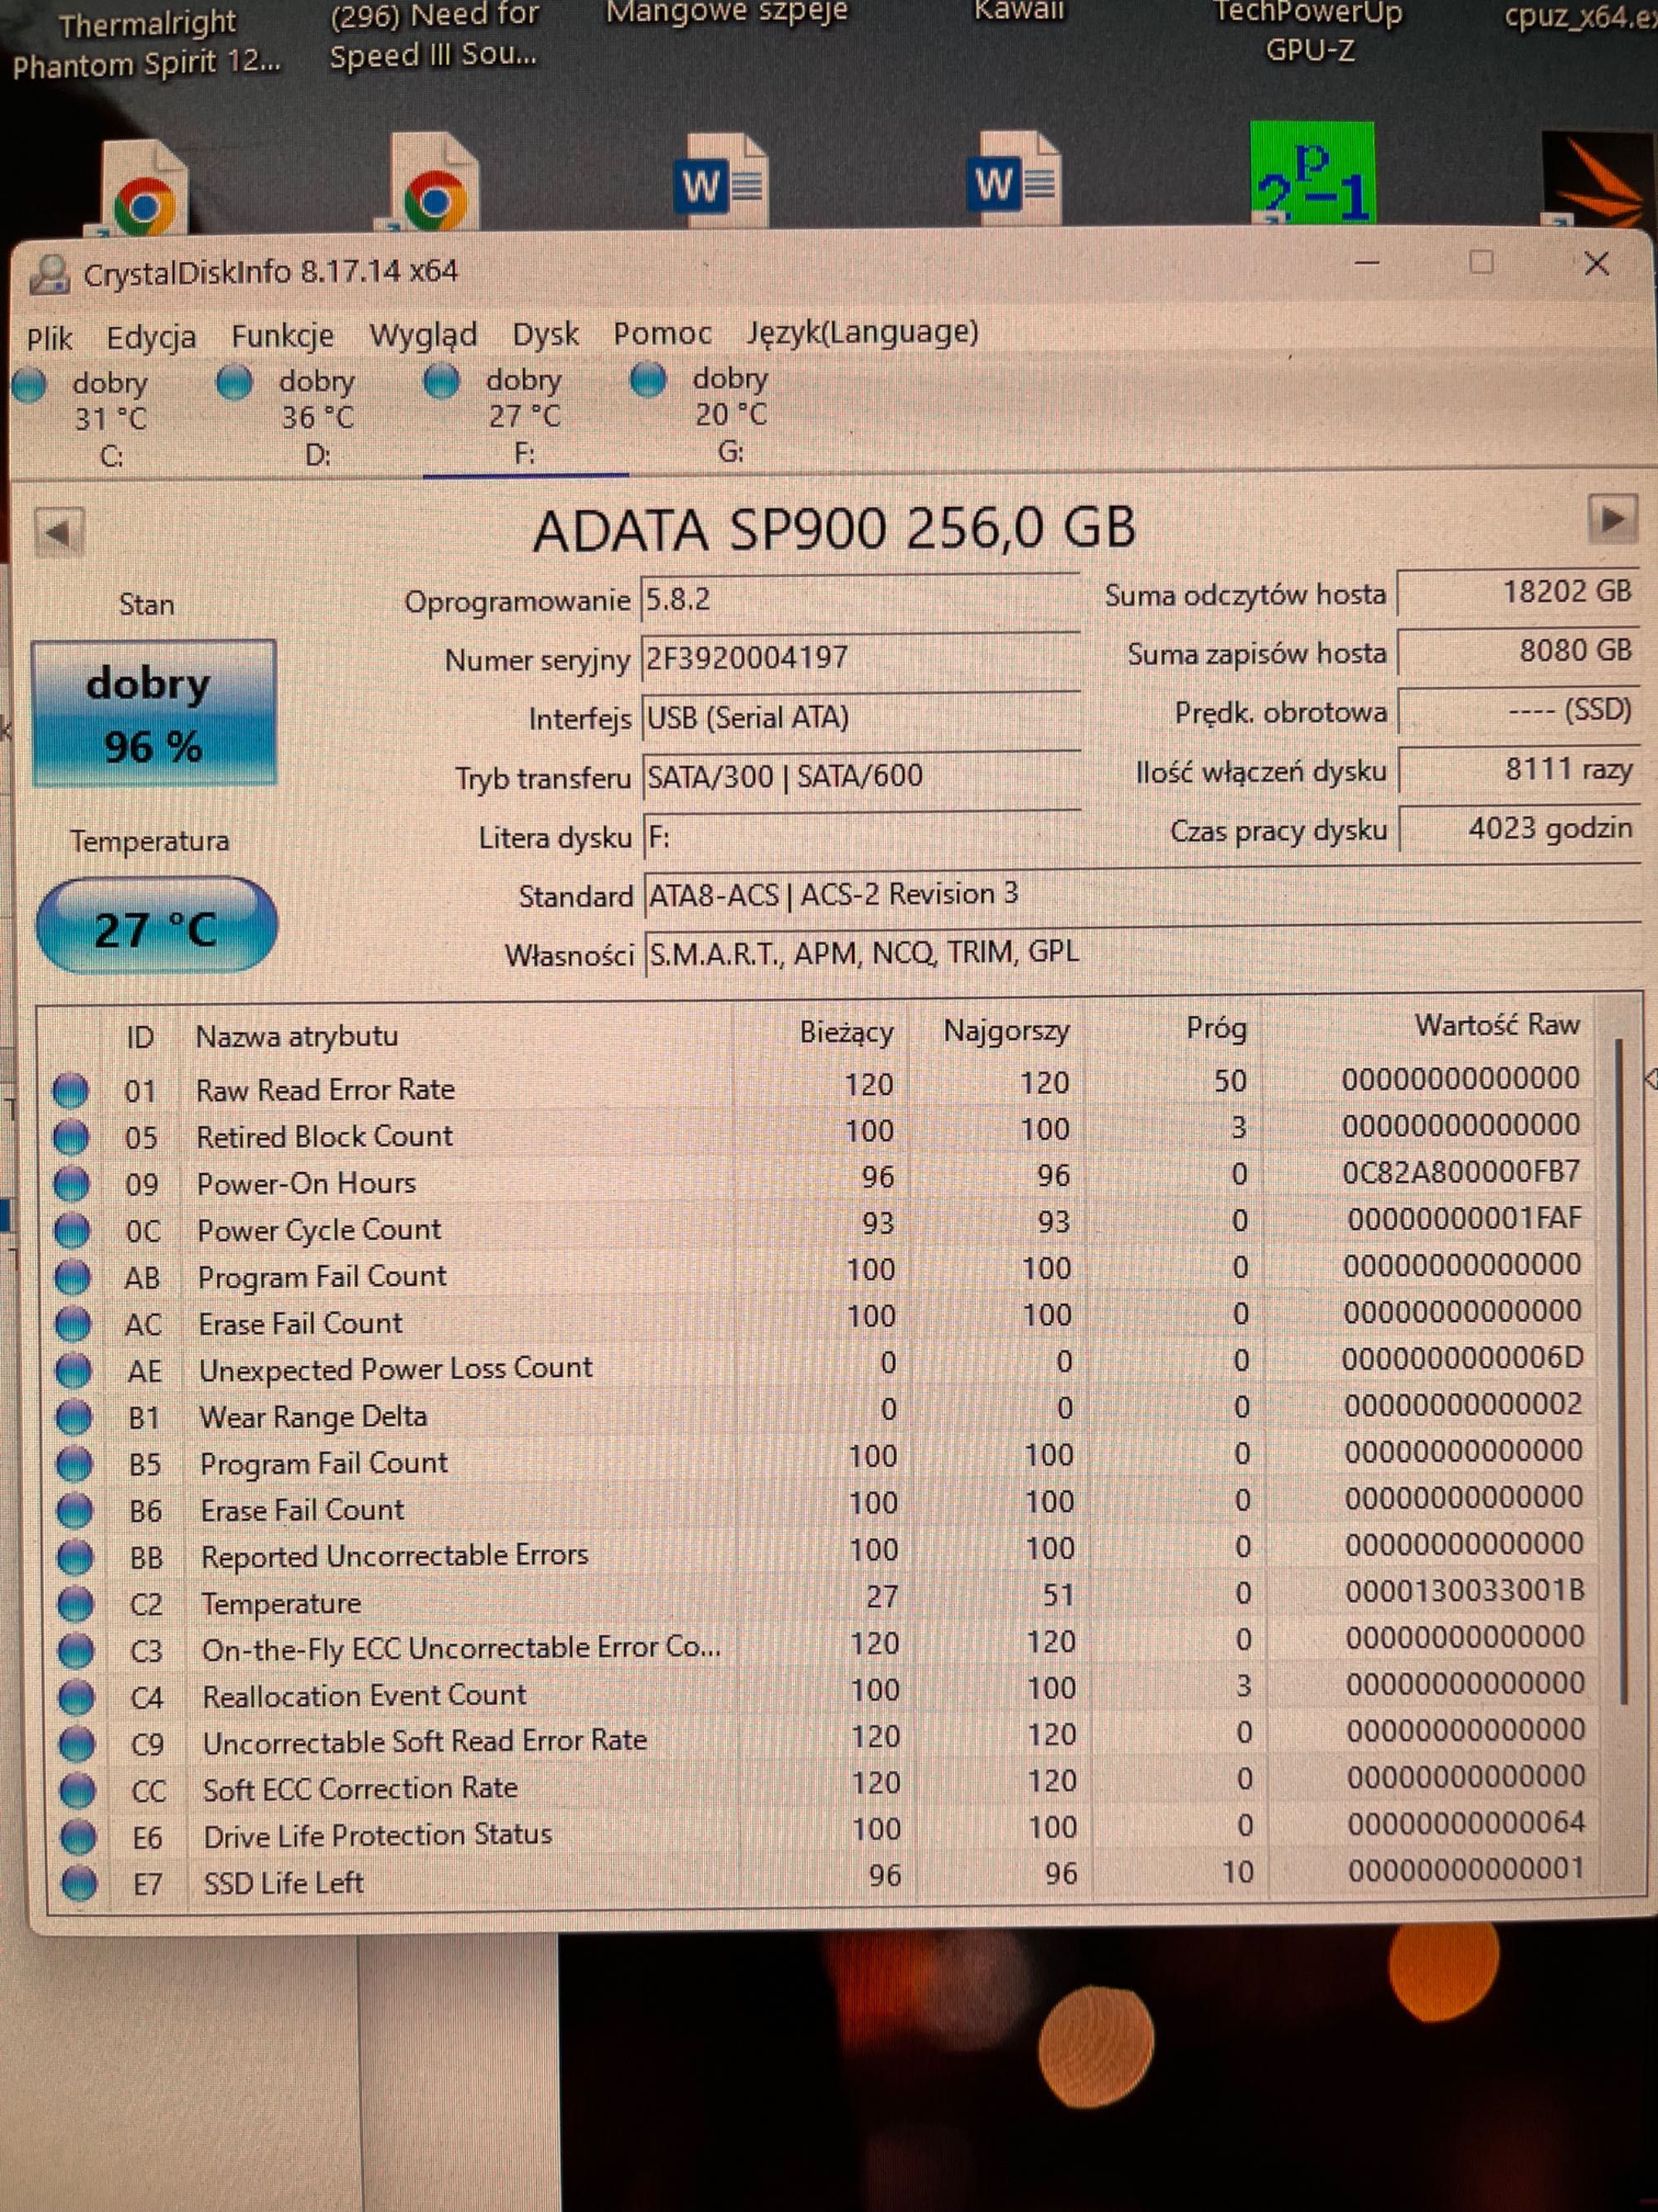
Task: Open the Funkcje menu
Action: tap(283, 336)
